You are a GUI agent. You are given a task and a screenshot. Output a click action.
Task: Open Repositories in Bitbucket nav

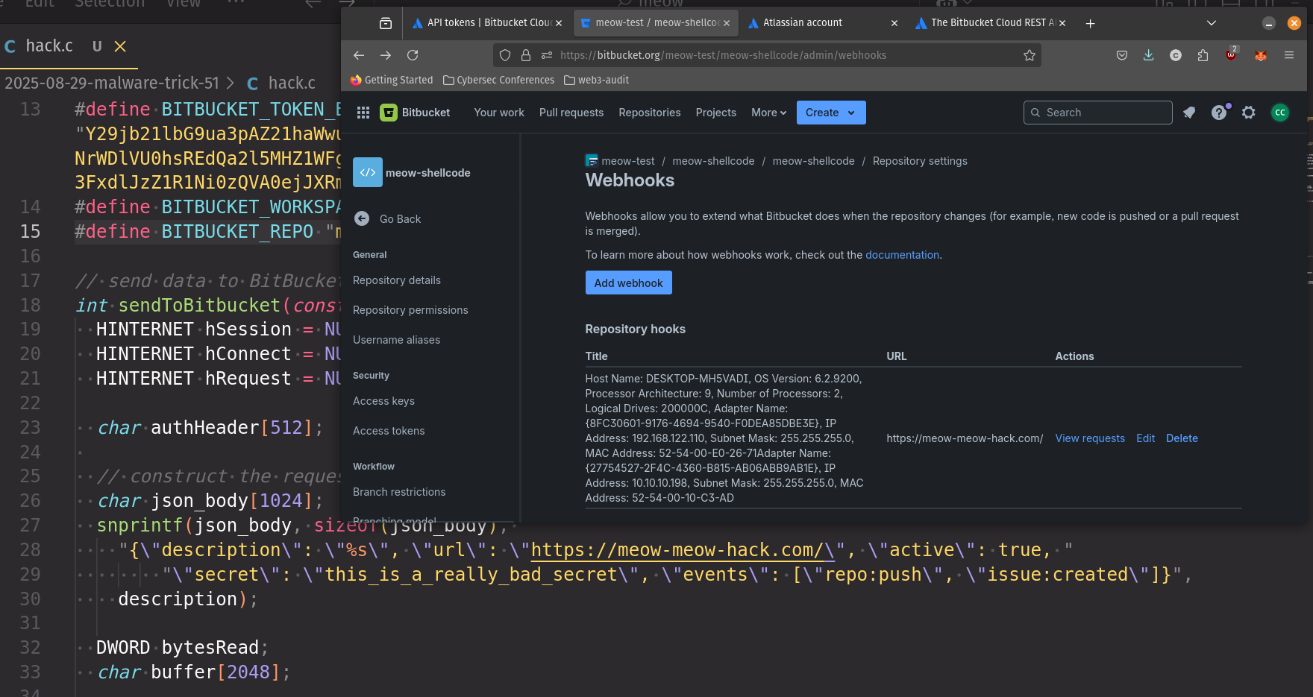coord(650,113)
